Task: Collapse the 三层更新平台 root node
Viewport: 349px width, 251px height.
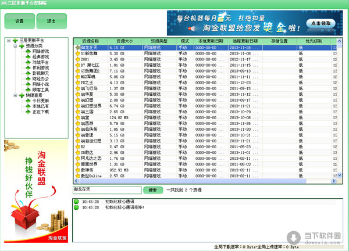Action: tap(9, 41)
